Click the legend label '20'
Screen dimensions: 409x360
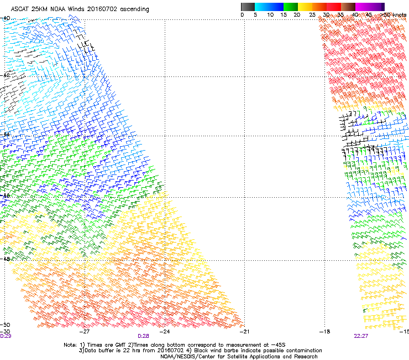297,15
